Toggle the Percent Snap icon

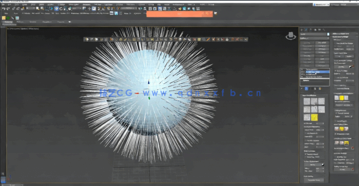coord(108,9)
